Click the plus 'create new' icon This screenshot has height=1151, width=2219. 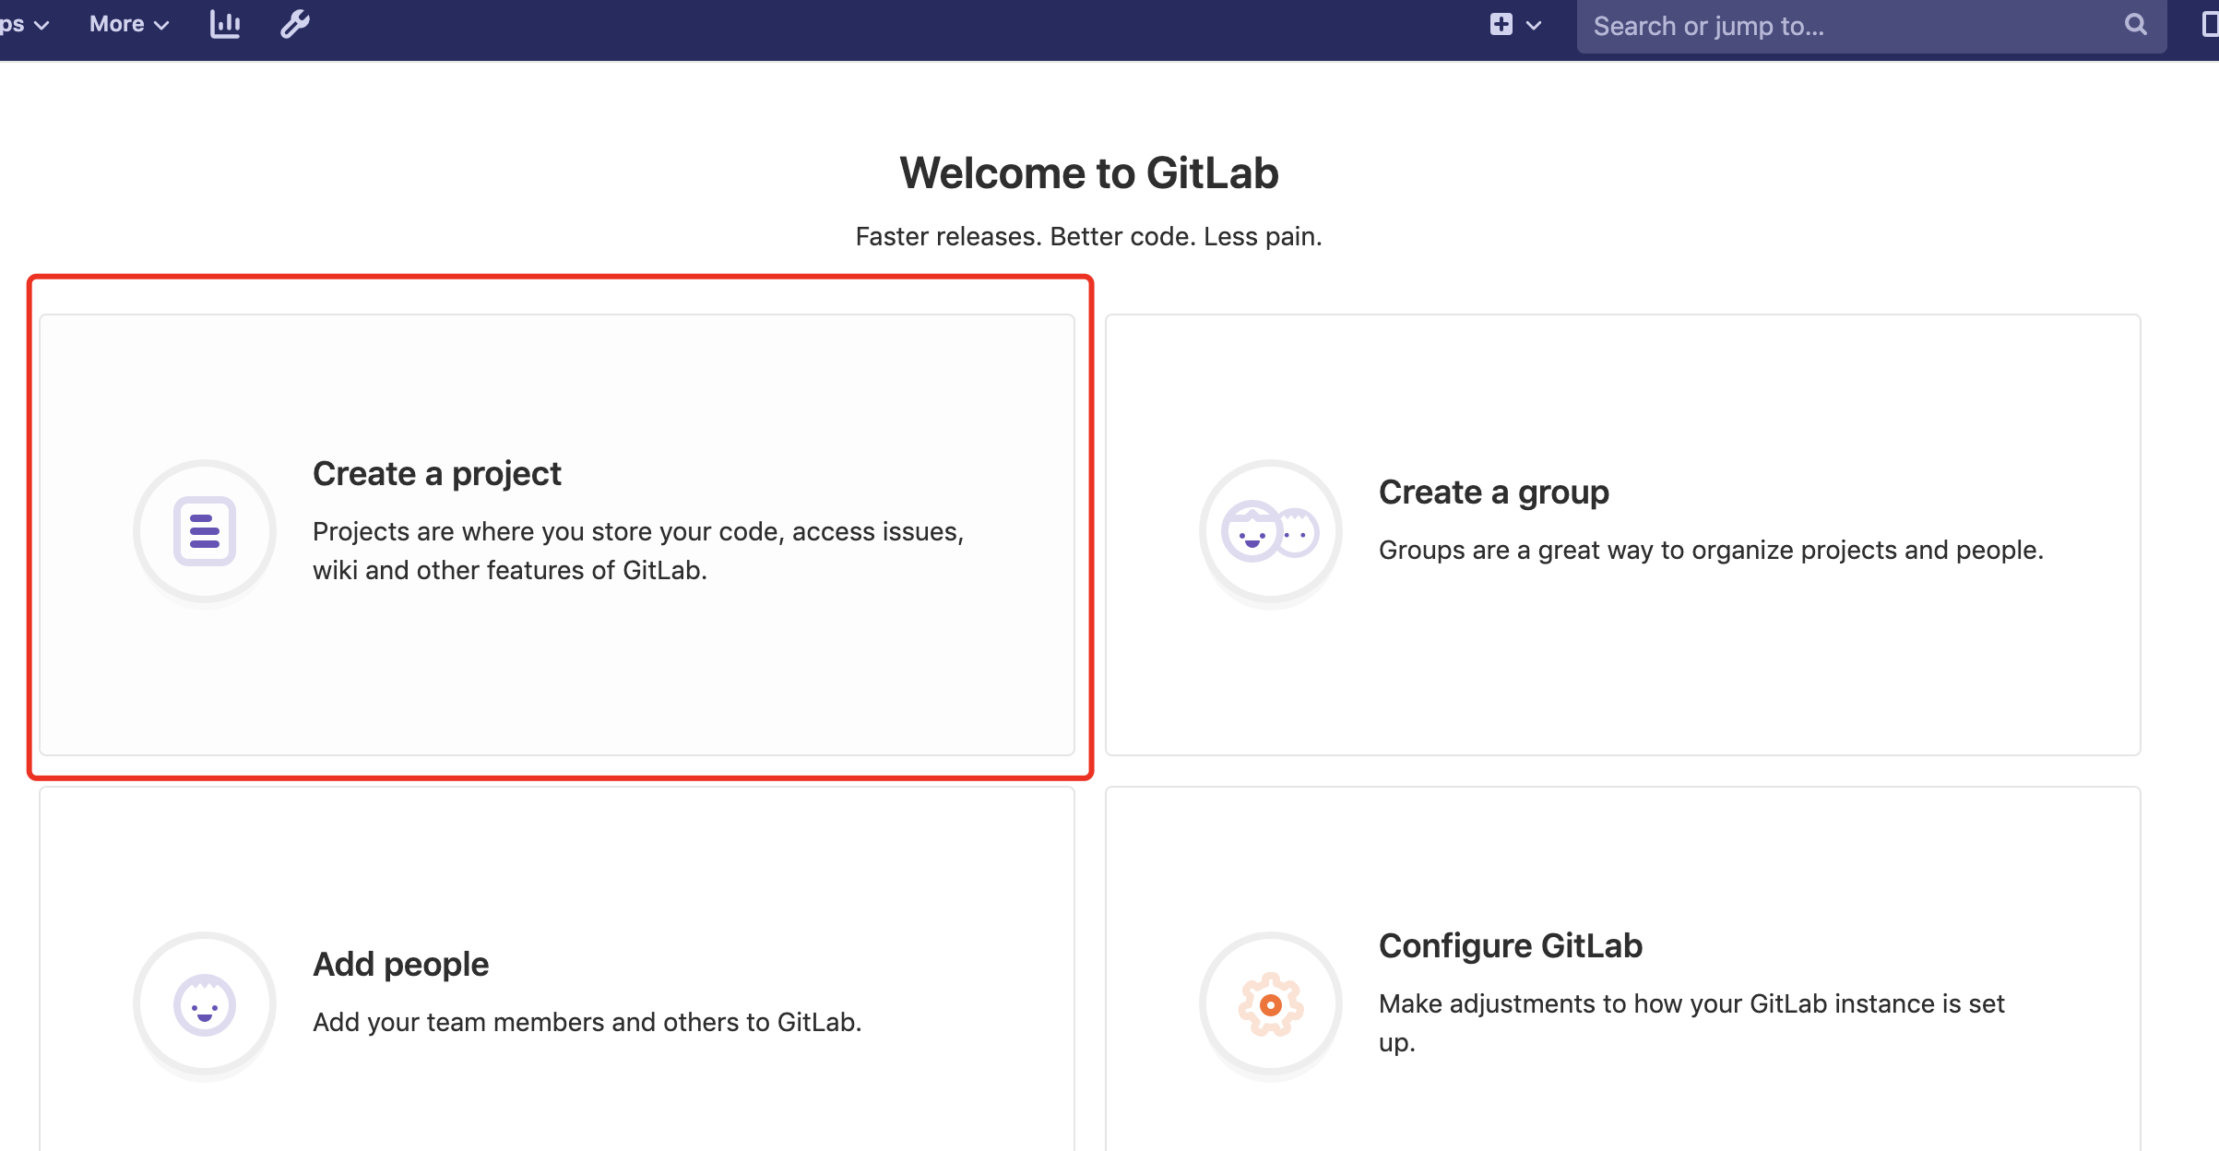(x=1501, y=25)
